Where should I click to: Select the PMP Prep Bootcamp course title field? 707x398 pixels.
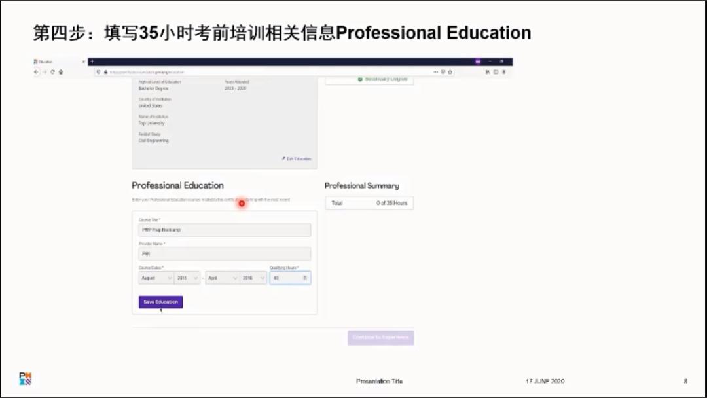click(223, 230)
